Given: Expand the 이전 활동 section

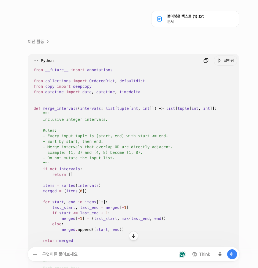Looking at the screenshot, I should coord(38,42).
